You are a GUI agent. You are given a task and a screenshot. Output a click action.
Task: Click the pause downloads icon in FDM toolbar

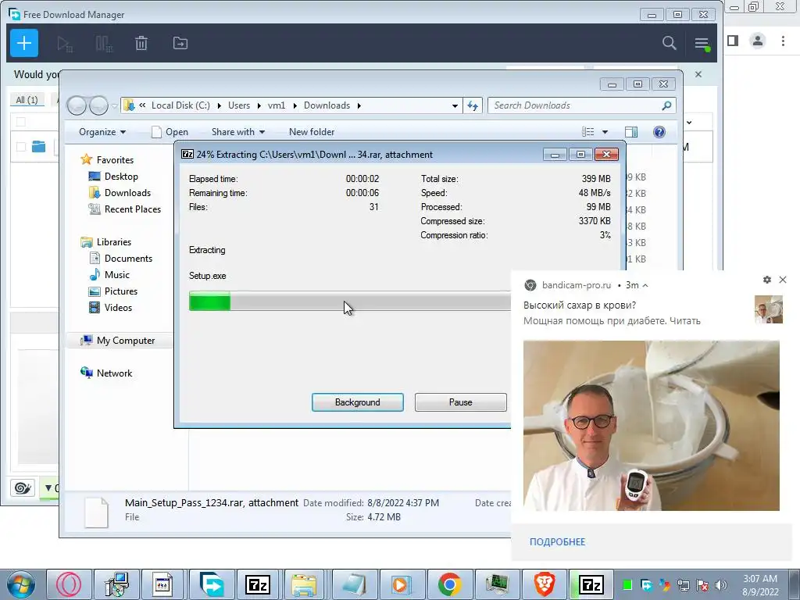point(104,44)
